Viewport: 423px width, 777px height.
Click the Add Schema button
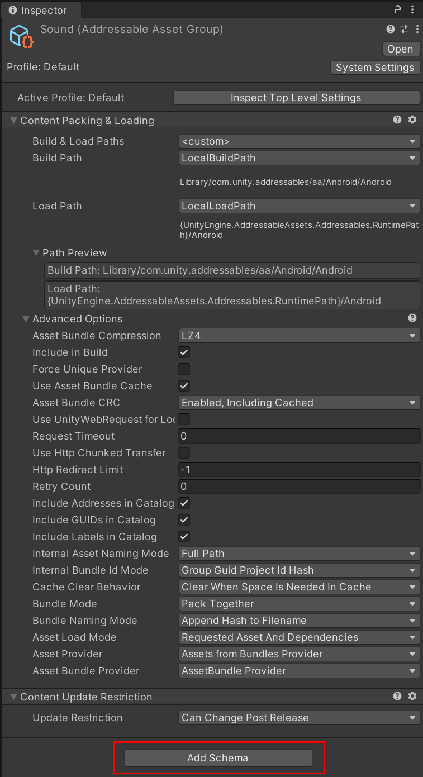218,758
